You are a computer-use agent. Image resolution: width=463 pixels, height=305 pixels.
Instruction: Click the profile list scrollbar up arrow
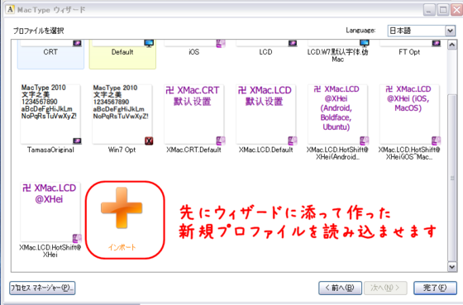451,45
